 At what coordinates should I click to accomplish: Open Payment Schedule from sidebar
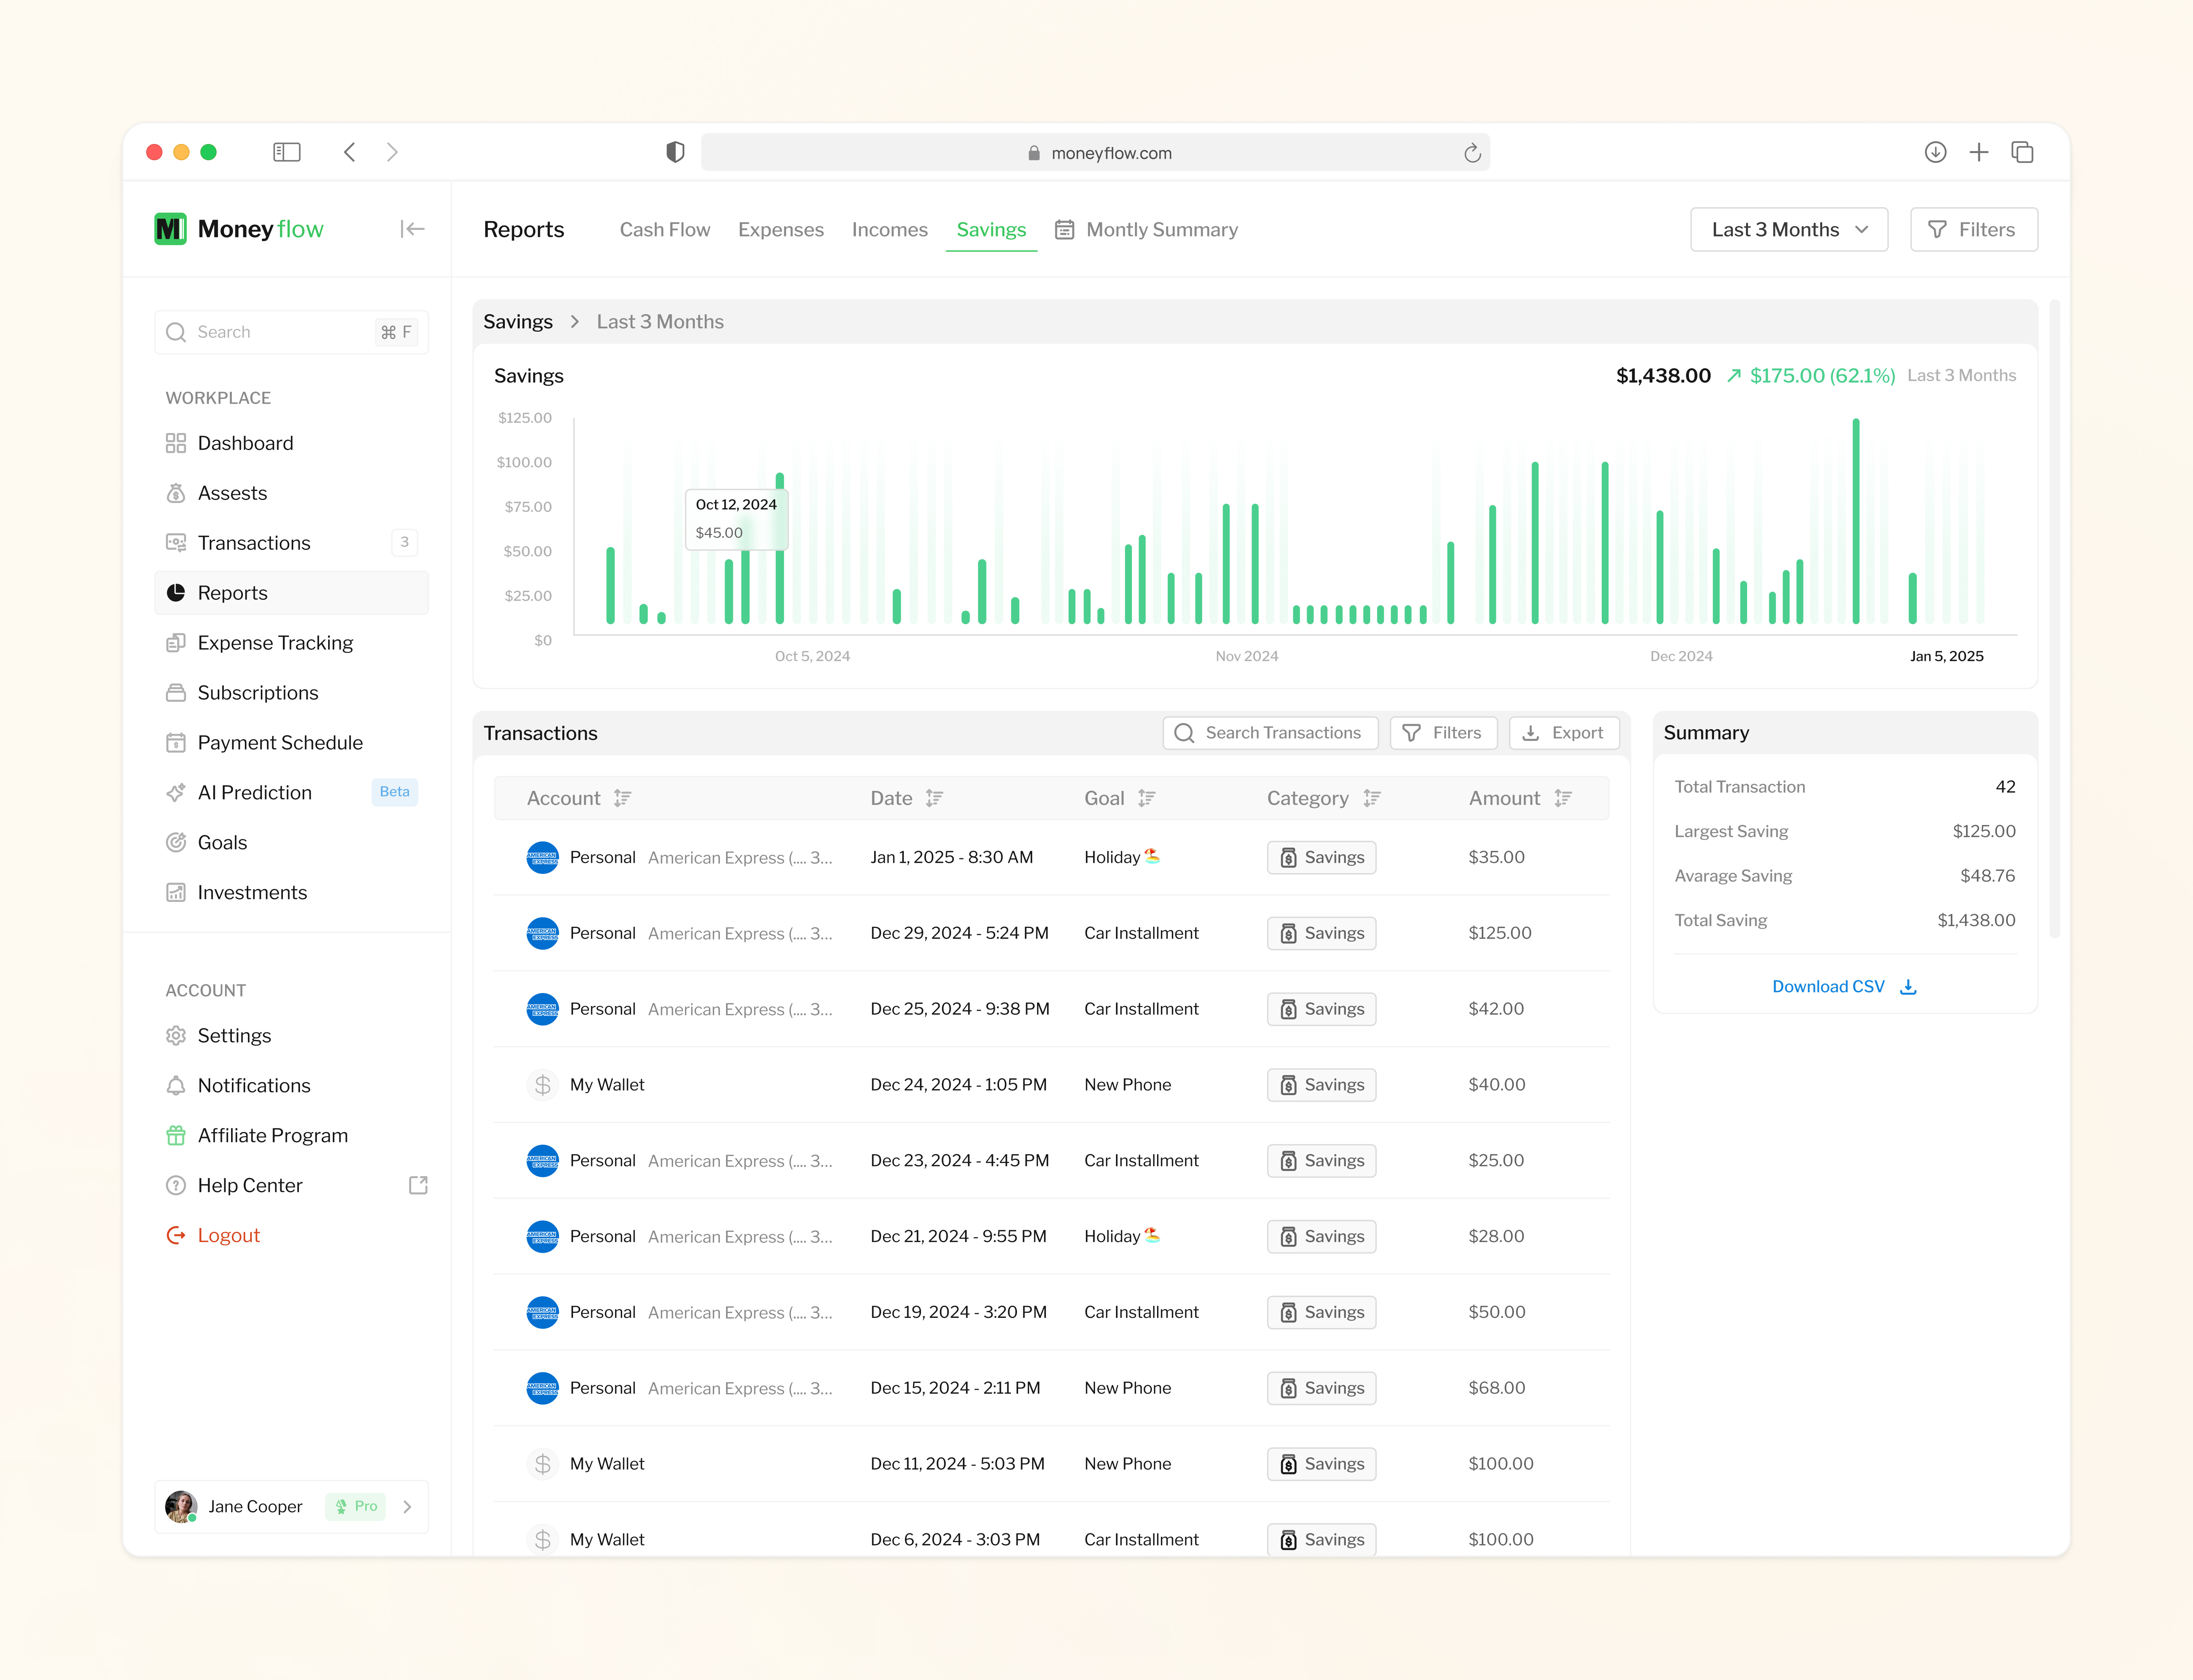click(x=280, y=742)
